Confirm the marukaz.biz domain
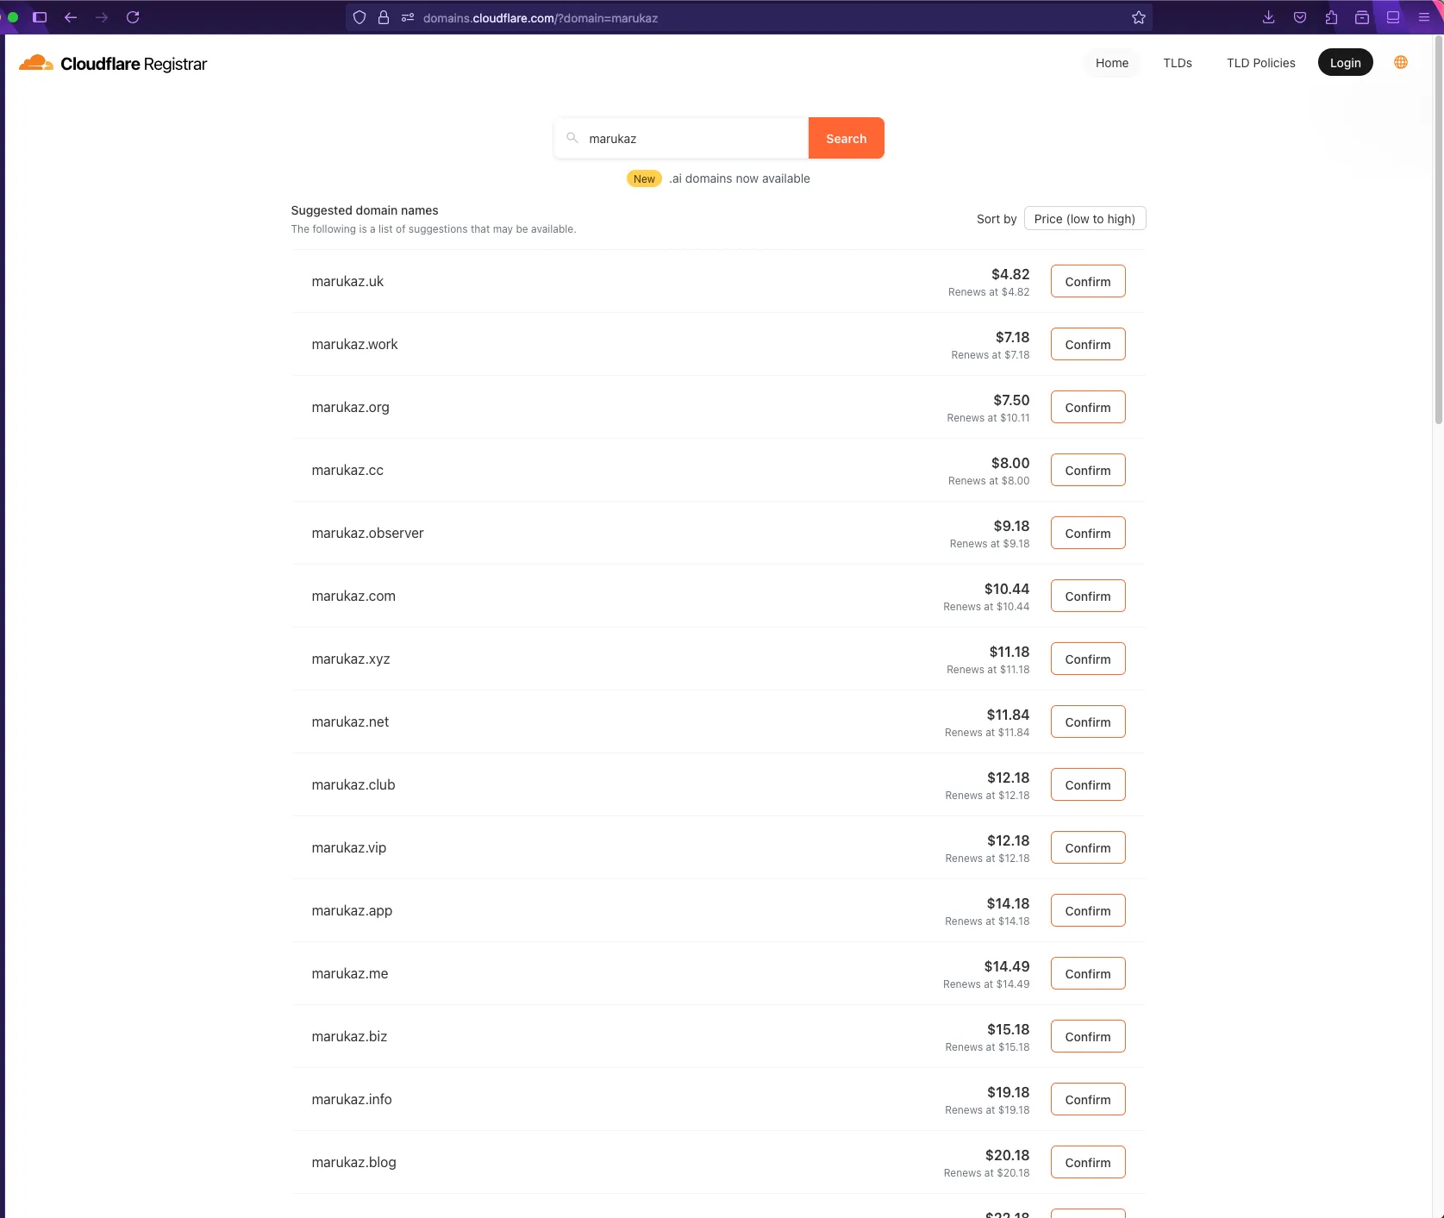Image resolution: width=1444 pixels, height=1218 pixels. pyautogui.click(x=1088, y=1036)
